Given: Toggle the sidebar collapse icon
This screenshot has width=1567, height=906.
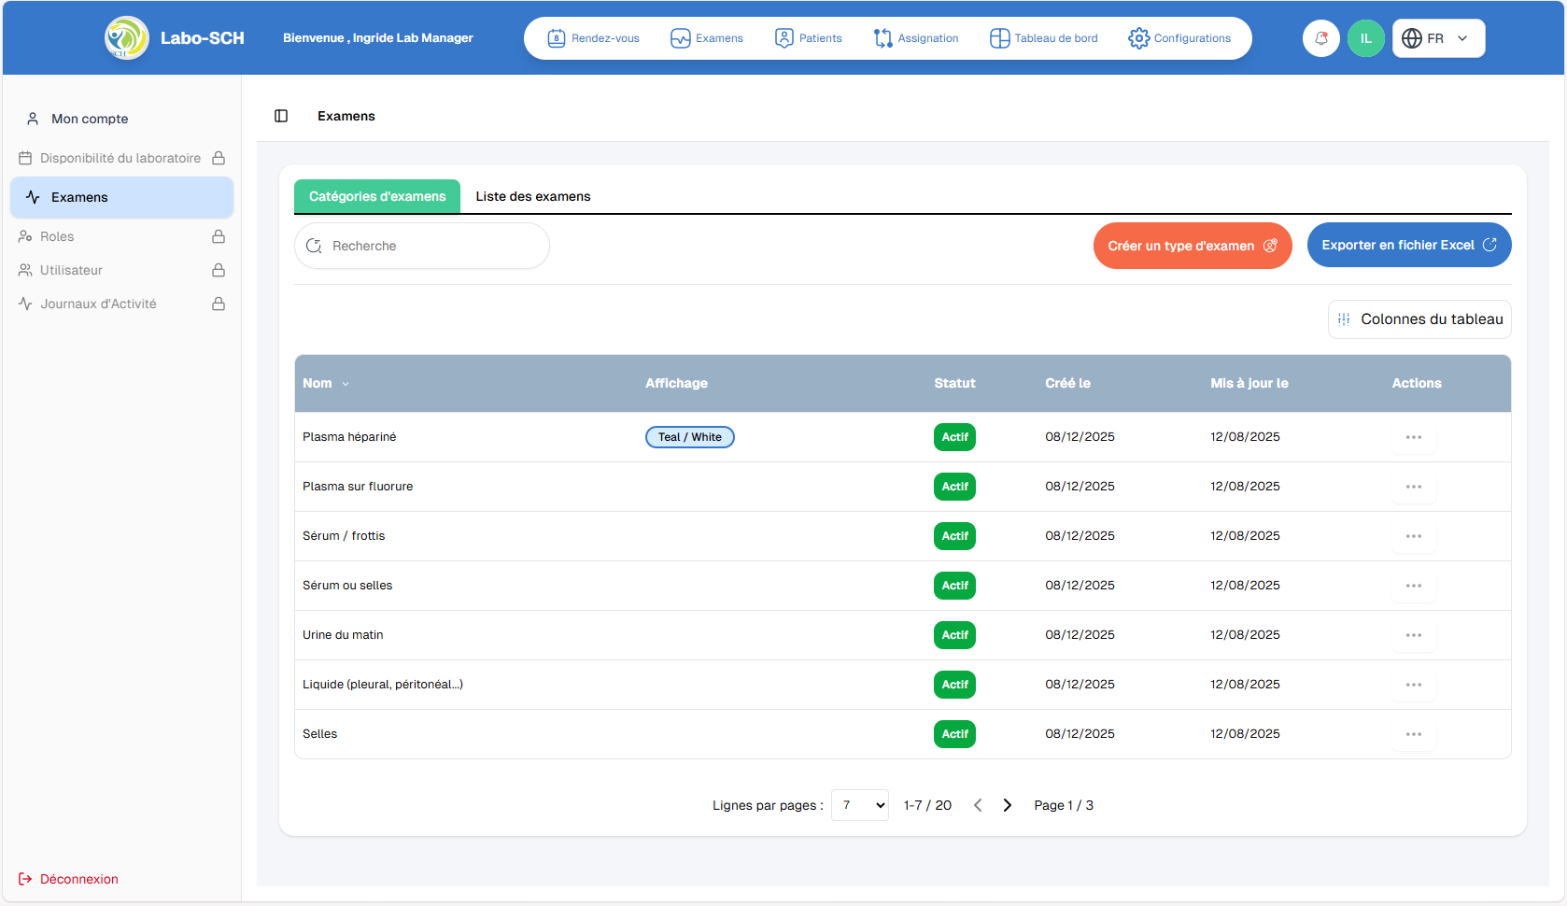Looking at the screenshot, I should (x=281, y=116).
